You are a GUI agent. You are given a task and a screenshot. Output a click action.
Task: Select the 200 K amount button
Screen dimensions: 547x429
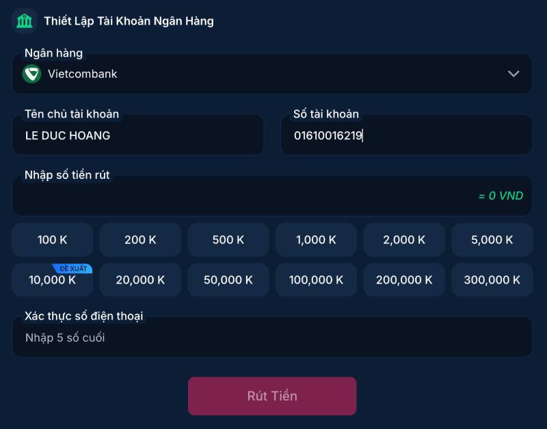[x=140, y=240]
